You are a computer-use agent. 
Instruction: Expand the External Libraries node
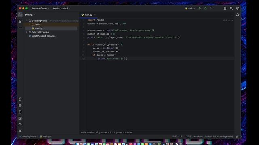pyautogui.click(x=27, y=32)
